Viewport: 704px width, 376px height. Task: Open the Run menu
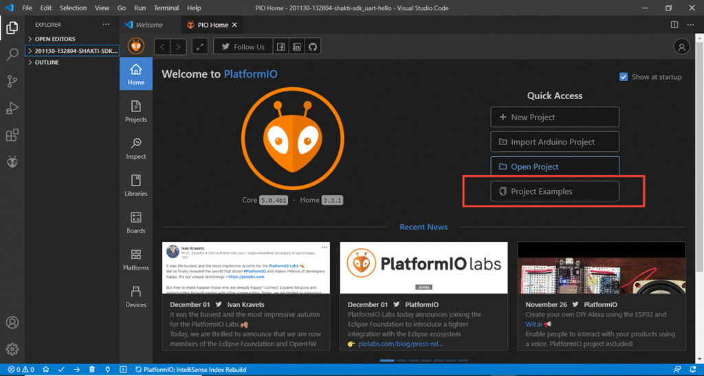pyautogui.click(x=140, y=8)
